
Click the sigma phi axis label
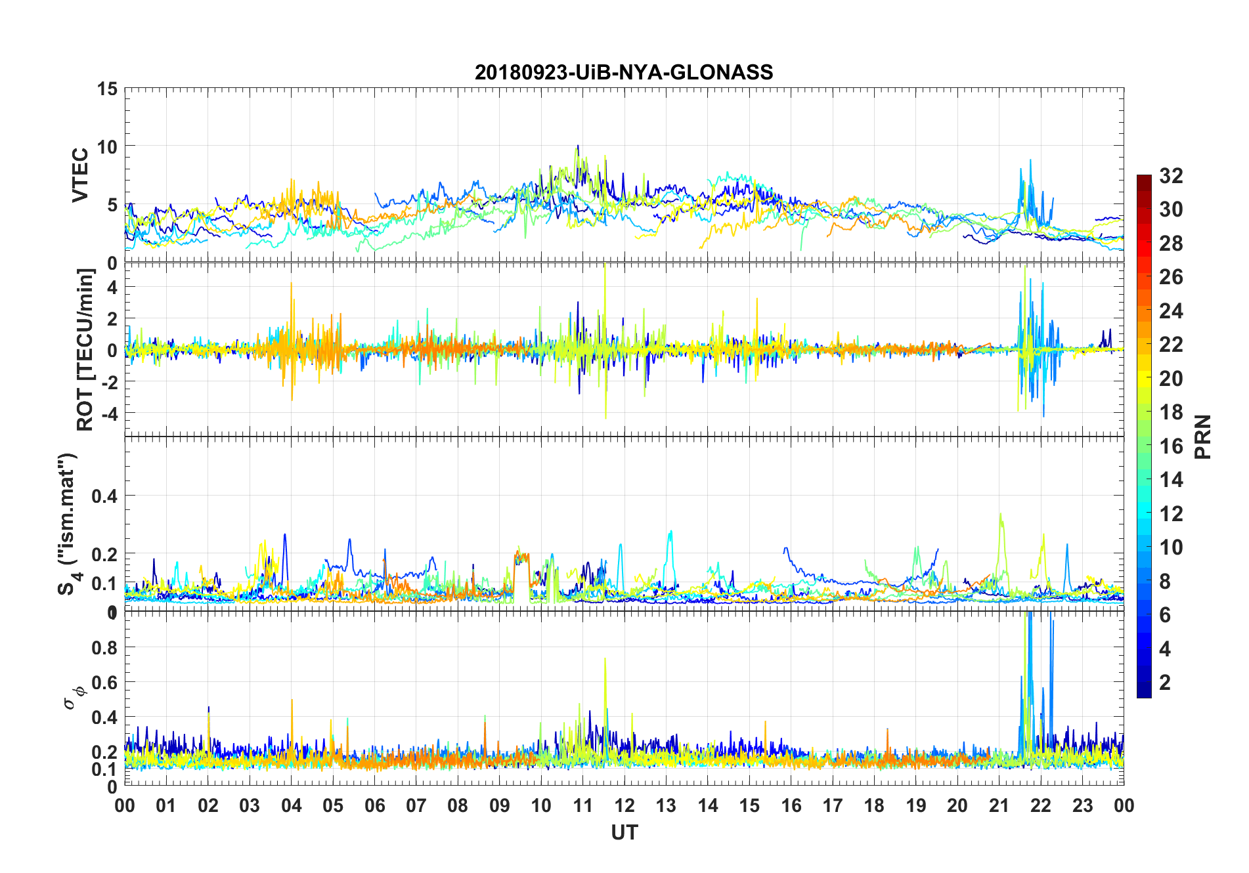(74, 697)
